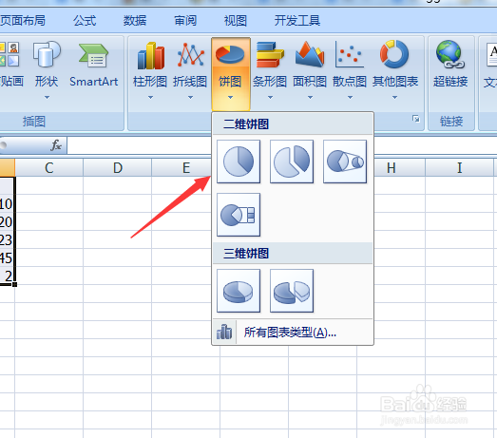Open 所有图表类型(A)... menu entry
The width and height of the screenshot is (497, 438).
[x=293, y=333]
